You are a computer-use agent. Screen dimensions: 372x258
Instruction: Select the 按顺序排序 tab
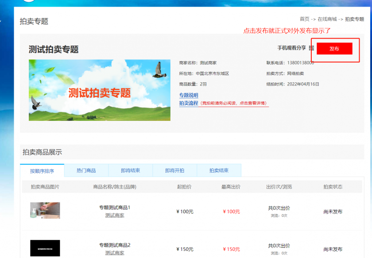42,171
